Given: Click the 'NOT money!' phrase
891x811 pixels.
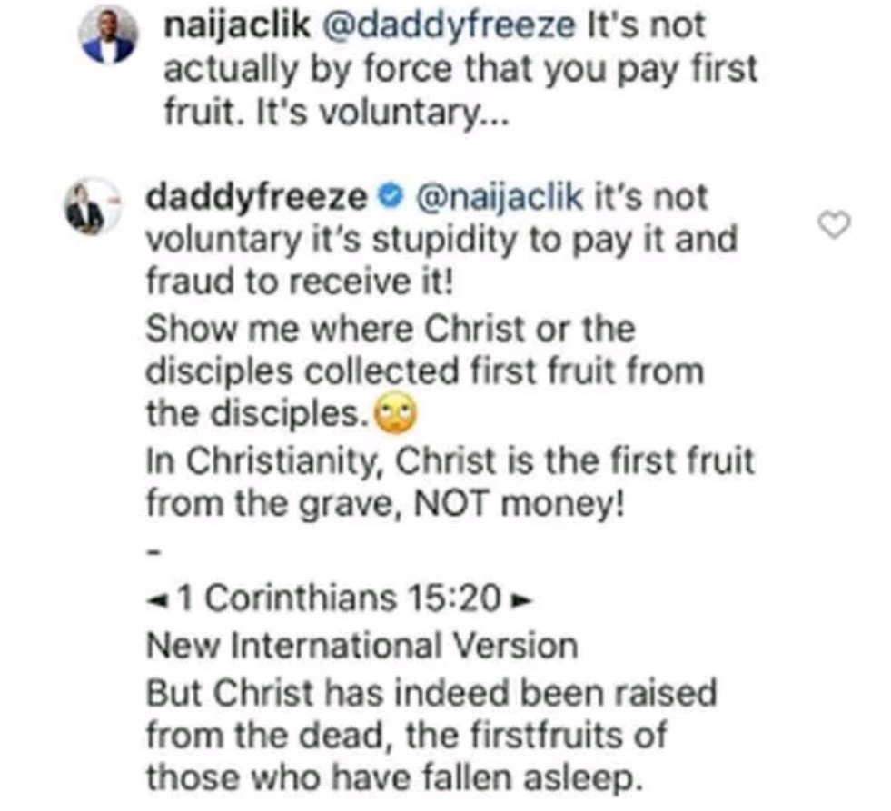Looking at the screenshot, I should tap(520, 504).
